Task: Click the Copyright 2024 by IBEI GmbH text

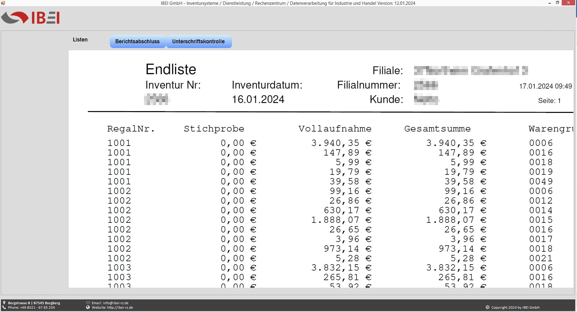Action: (x=515, y=307)
